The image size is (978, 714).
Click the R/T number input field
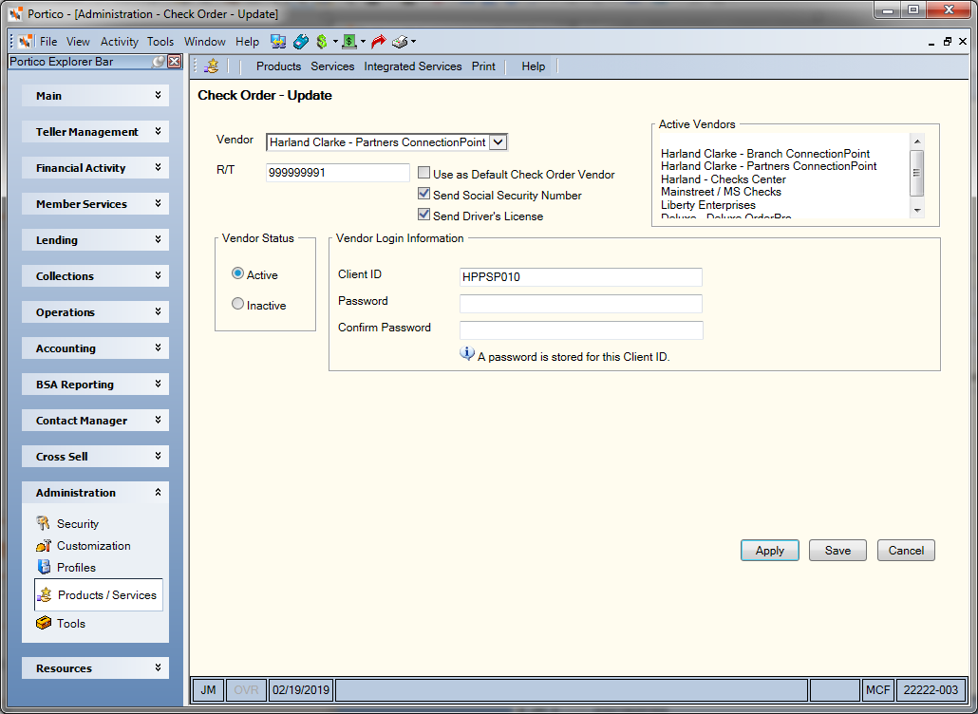click(x=337, y=173)
